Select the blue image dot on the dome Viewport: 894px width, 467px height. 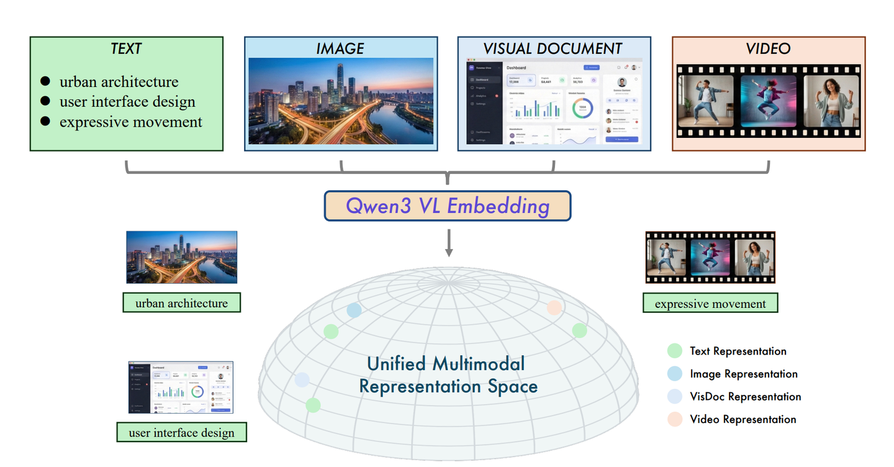pos(354,311)
